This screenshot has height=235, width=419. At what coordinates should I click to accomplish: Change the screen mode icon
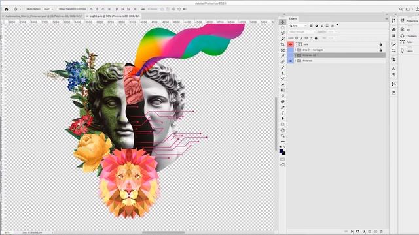click(283, 165)
